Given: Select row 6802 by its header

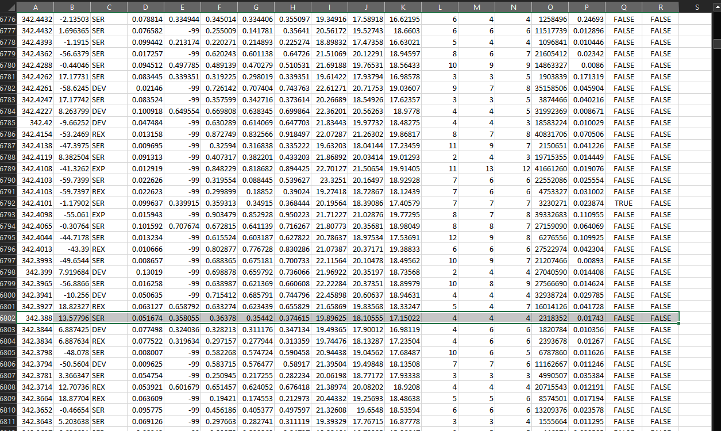Looking at the screenshot, I should 8,318.
